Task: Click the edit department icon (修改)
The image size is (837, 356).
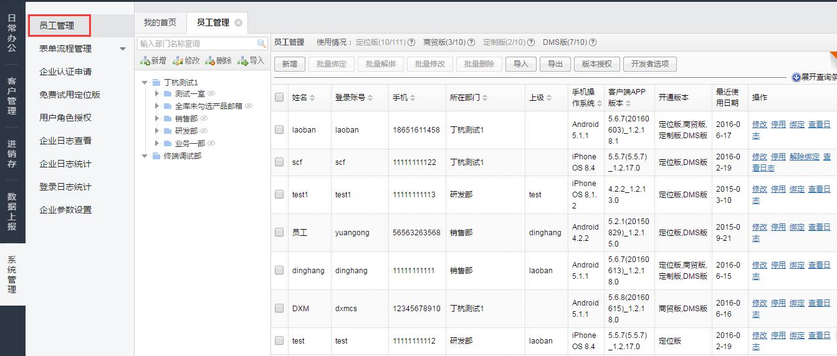Action: click(178, 61)
